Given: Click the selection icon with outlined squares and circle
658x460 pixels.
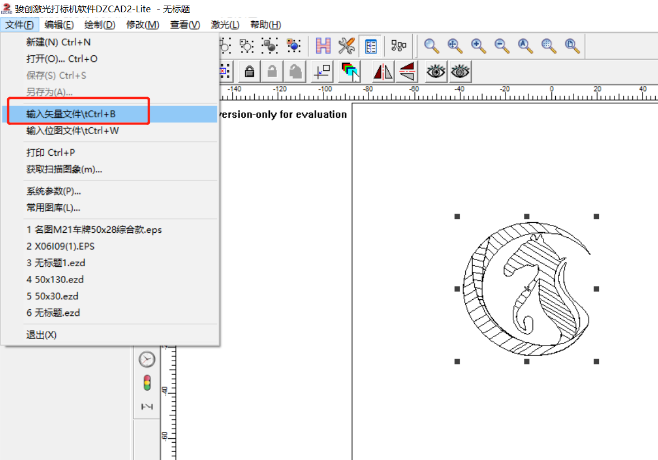Looking at the screenshot, I should point(247,46).
